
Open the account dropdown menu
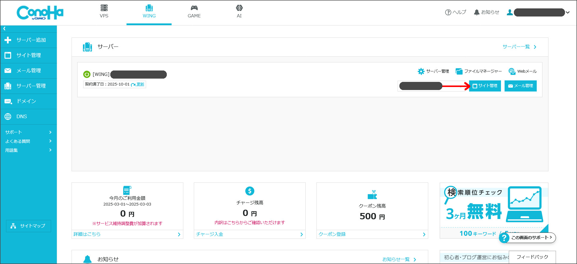click(568, 13)
